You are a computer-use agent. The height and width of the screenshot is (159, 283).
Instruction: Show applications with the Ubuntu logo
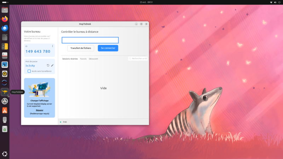[5, 154]
